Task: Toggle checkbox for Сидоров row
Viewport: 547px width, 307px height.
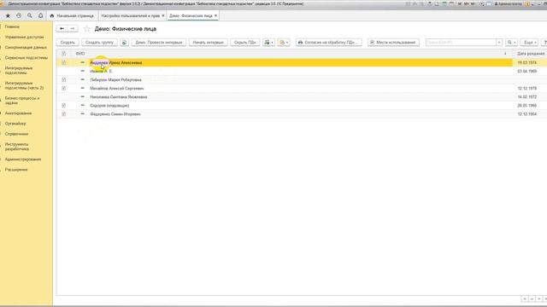Action: pyautogui.click(x=63, y=106)
